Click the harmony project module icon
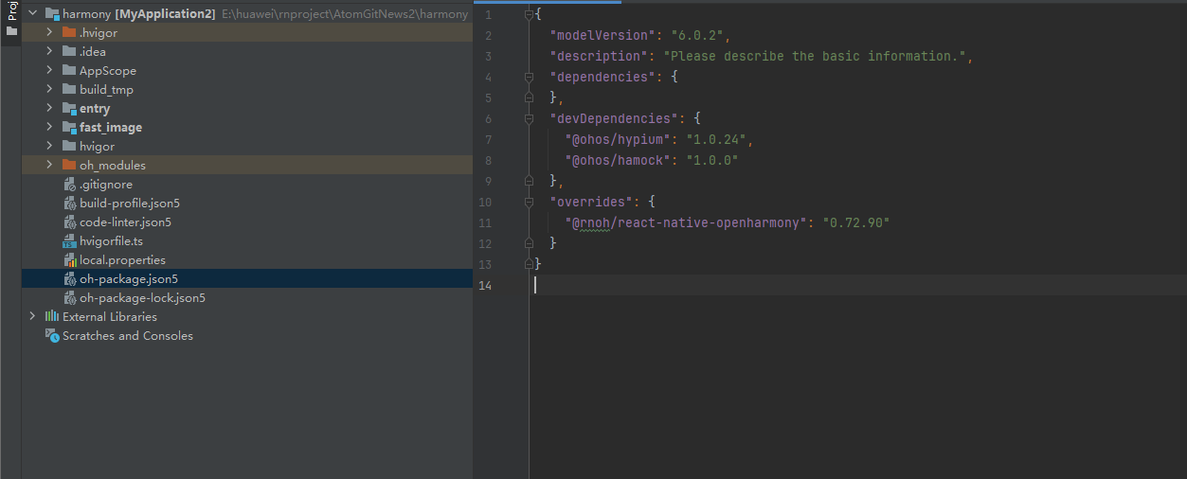 click(52, 14)
